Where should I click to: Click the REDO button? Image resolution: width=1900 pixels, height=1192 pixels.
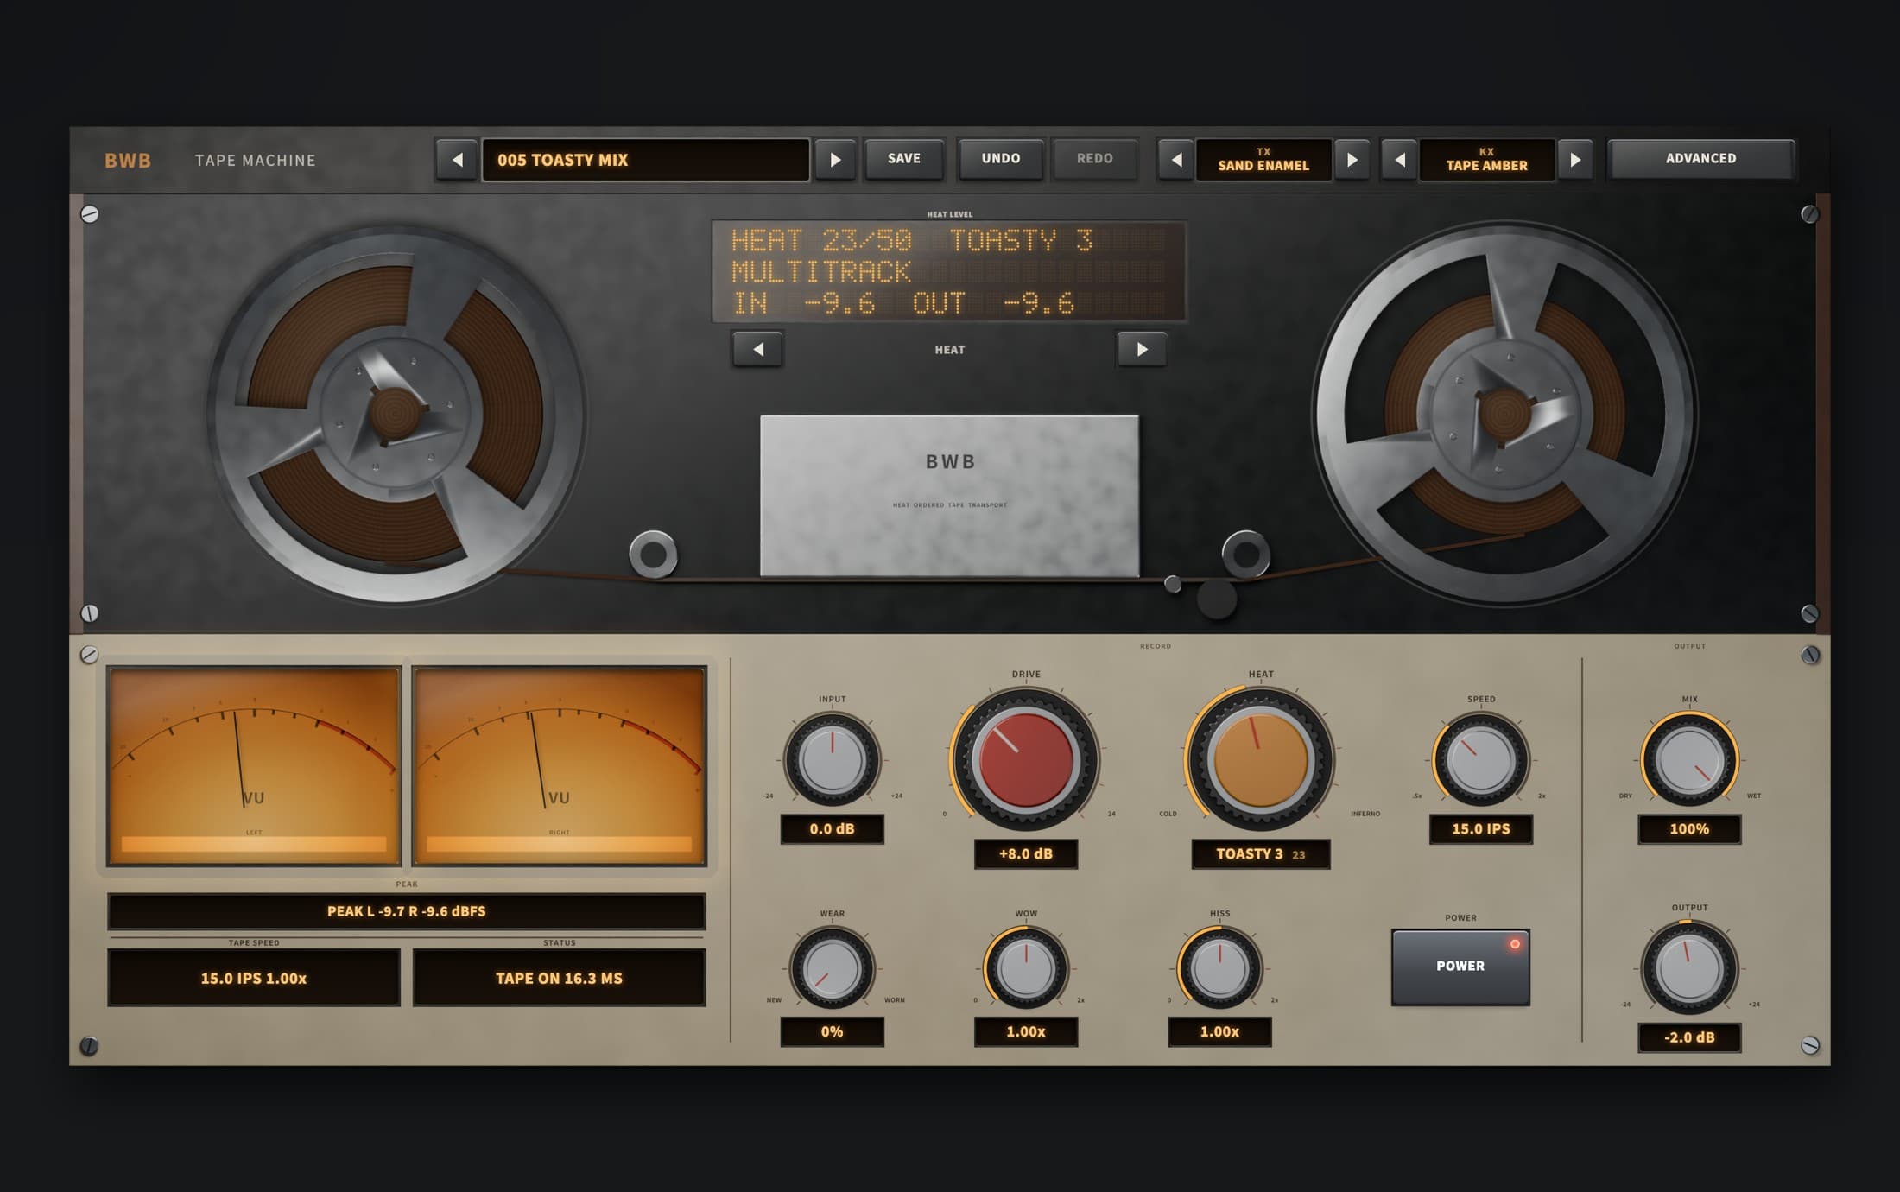point(1094,159)
